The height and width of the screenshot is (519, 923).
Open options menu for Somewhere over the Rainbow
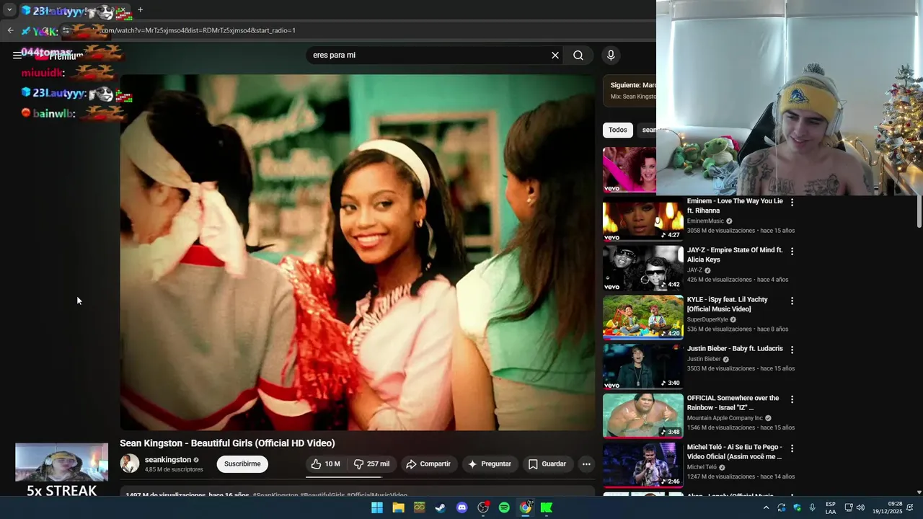(x=792, y=399)
